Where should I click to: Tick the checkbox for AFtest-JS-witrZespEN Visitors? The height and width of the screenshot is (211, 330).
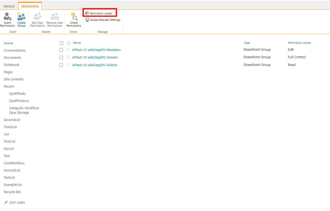click(61, 65)
